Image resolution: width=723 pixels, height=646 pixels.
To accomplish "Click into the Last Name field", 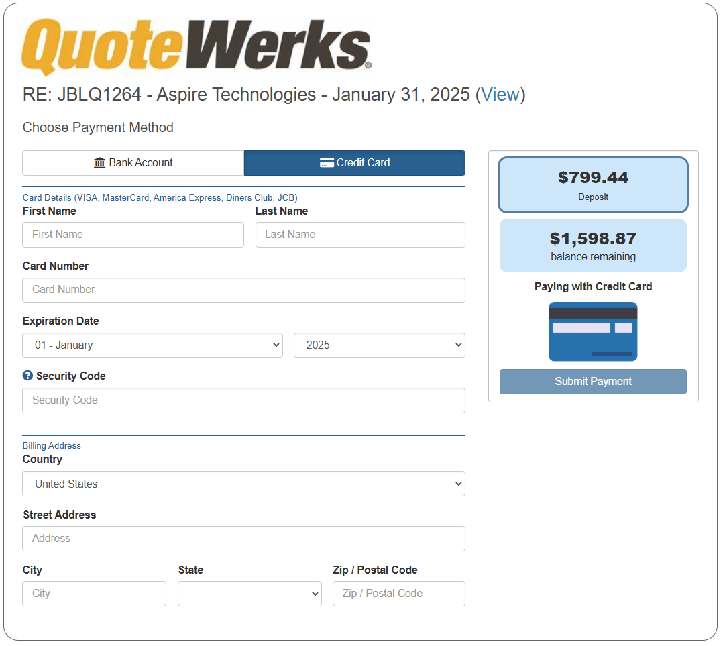I will pos(360,235).
